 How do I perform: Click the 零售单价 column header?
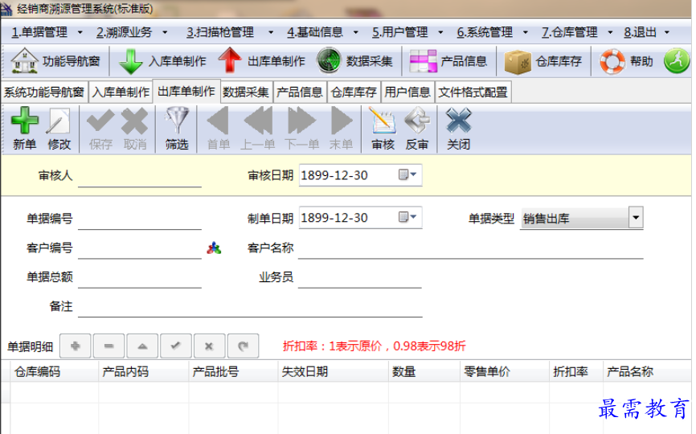pyautogui.click(x=505, y=371)
